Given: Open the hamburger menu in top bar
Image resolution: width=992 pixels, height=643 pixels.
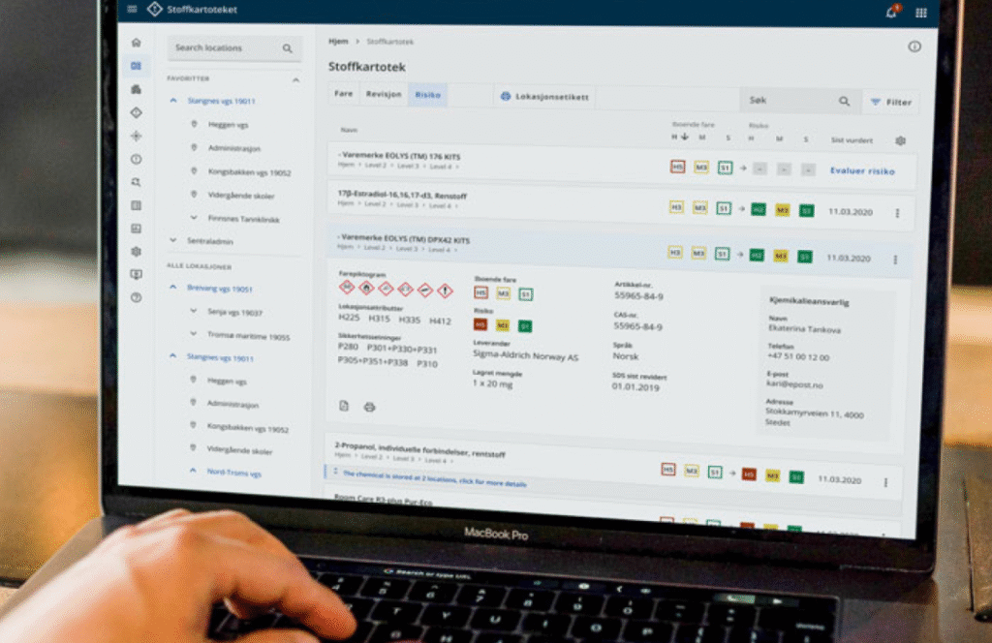Looking at the screenshot, I should click(132, 9).
